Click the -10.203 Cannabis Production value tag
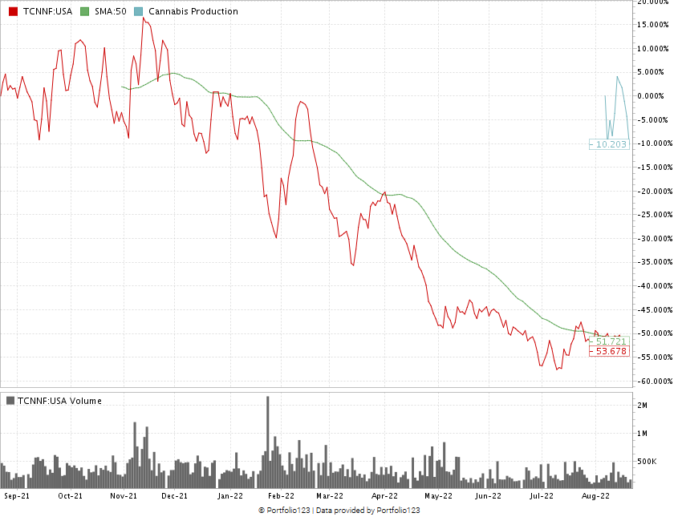 click(x=609, y=144)
